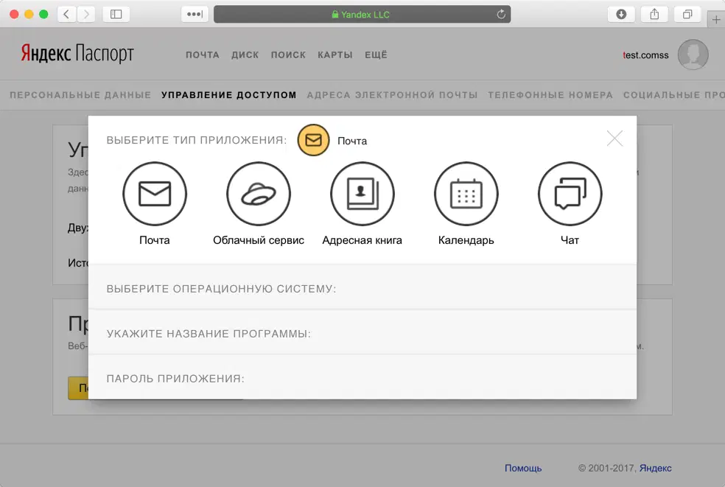Click the user avatar picture
The image size is (725, 487).
pyautogui.click(x=693, y=55)
